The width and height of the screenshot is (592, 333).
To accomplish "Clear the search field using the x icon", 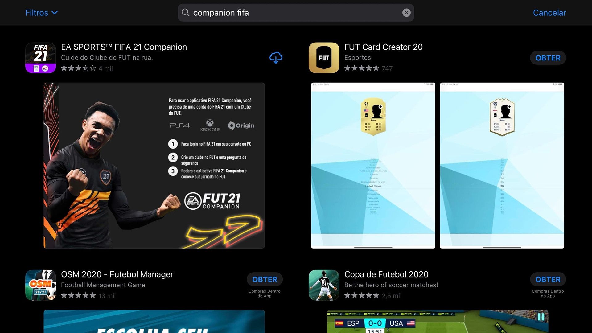I will 406,13.
